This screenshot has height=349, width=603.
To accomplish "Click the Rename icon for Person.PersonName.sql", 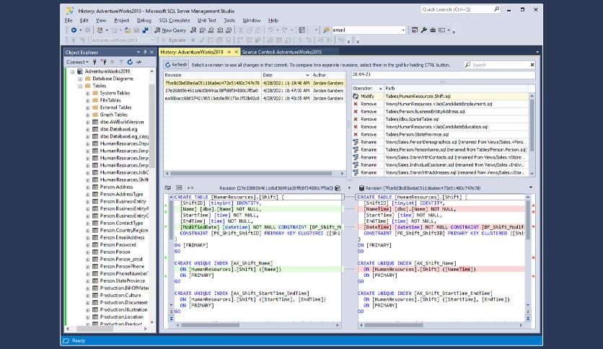I will click(x=356, y=149).
